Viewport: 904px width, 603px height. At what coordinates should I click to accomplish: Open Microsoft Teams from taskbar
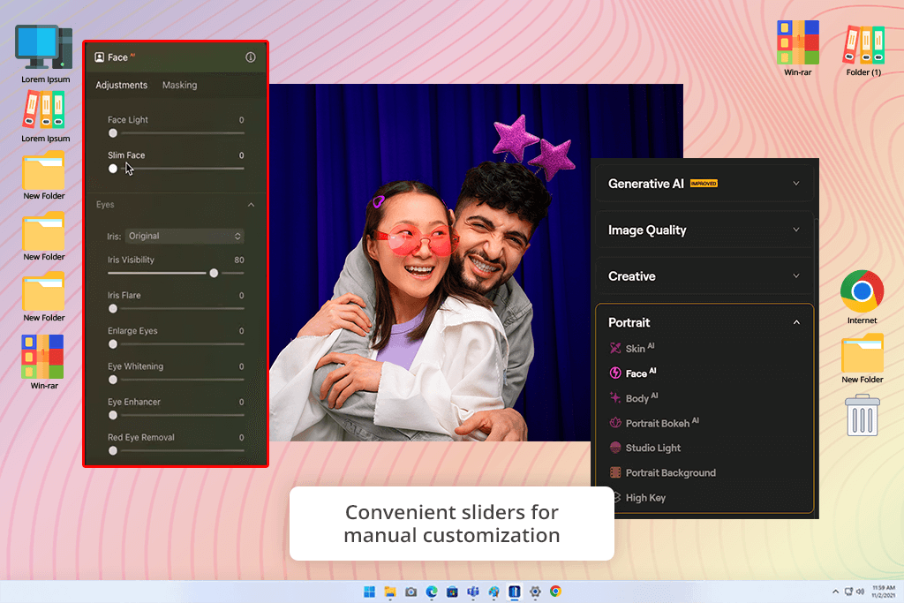tap(473, 592)
